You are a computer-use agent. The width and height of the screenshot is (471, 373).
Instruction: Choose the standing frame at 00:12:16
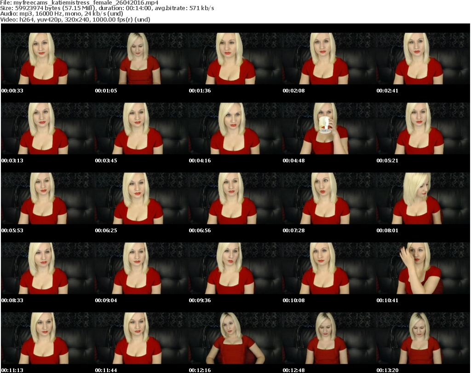coord(235,339)
